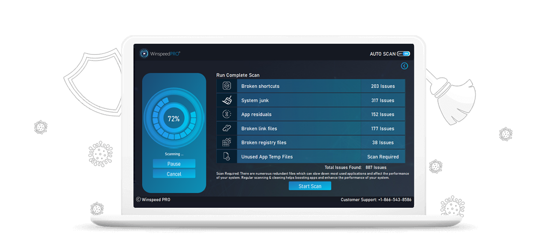Pause the running scan
544x243 pixels.
tap(174, 164)
